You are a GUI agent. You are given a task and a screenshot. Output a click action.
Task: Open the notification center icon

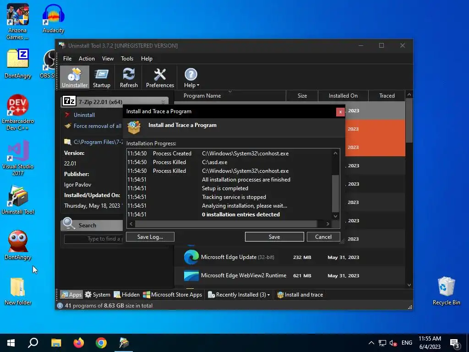[x=454, y=343]
